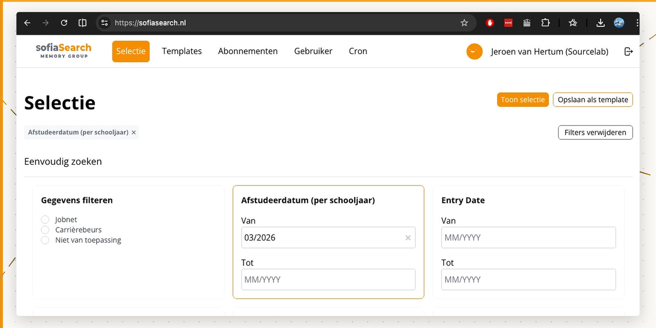Open browser downloads icon
Screen dimensions: 656x328
point(600,23)
